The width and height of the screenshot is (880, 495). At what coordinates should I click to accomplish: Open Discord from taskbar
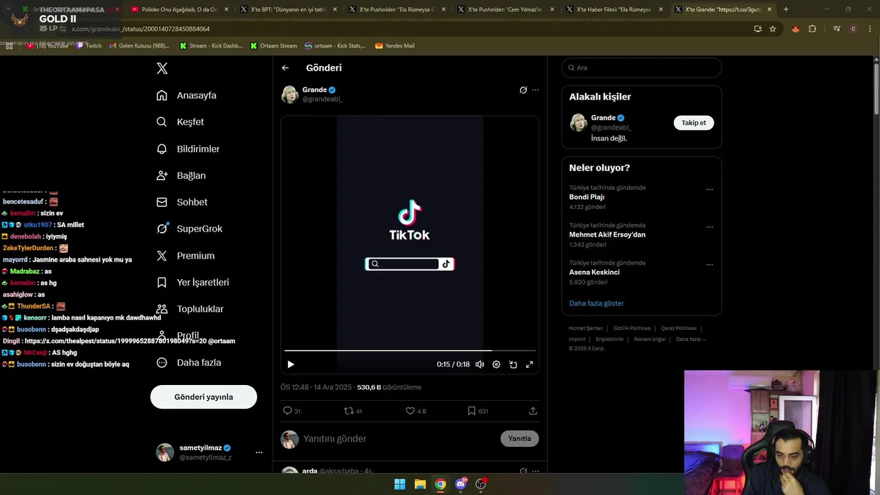461,484
